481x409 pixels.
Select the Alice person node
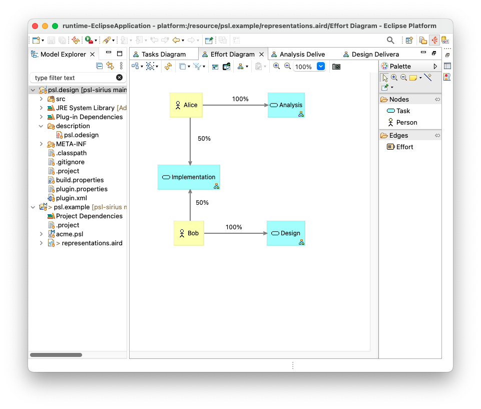click(x=186, y=105)
